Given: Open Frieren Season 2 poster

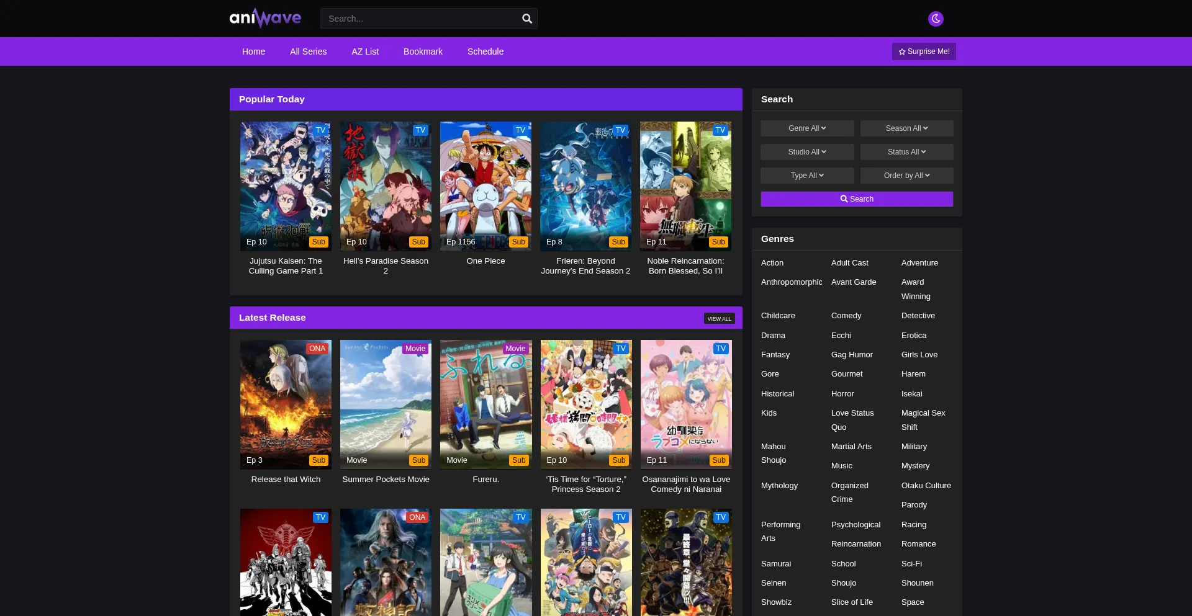Looking at the screenshot, I should point(585,186).
